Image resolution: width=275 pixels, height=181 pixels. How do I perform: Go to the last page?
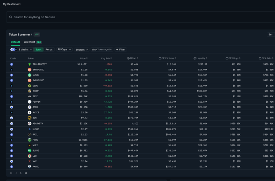26,173
